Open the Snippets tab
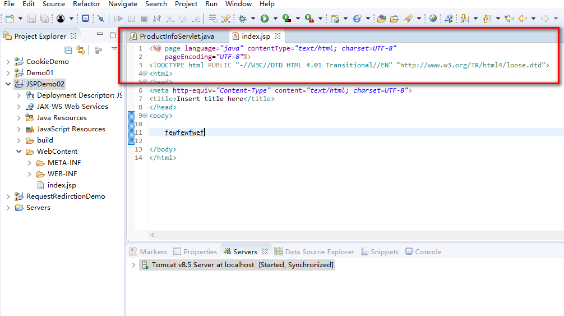Viewport: 564px width, 316px height. click(380, 251)
